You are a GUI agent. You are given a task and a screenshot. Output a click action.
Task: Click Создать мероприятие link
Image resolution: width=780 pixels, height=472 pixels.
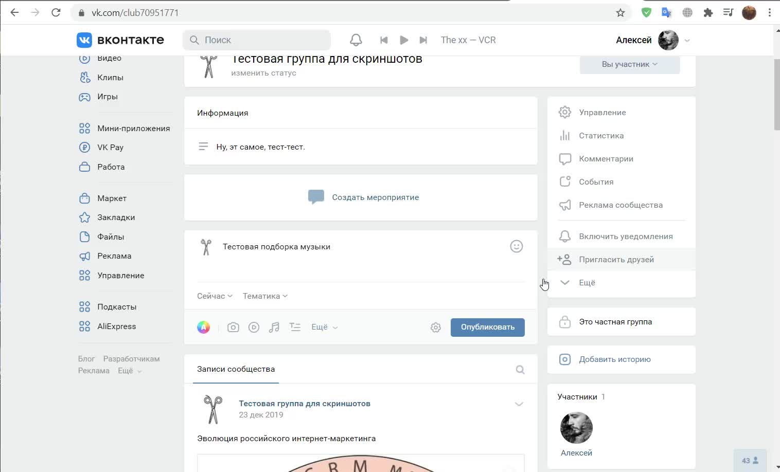tap(376, 197)
